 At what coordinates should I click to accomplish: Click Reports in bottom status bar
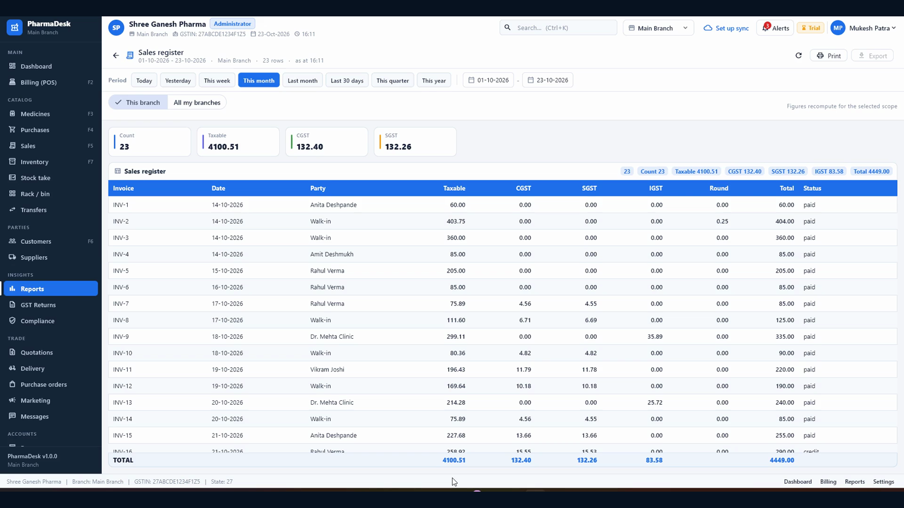click(855, 481)
